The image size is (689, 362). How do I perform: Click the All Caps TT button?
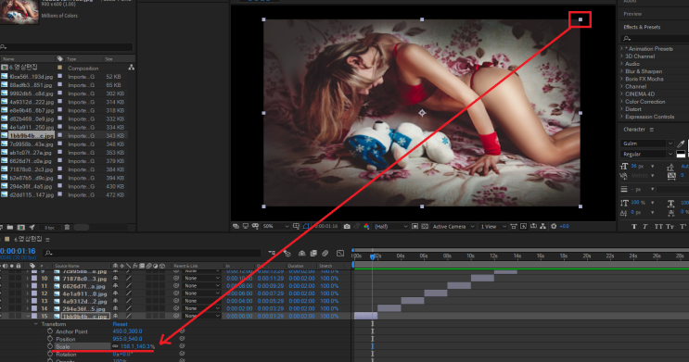click(658, 227)
